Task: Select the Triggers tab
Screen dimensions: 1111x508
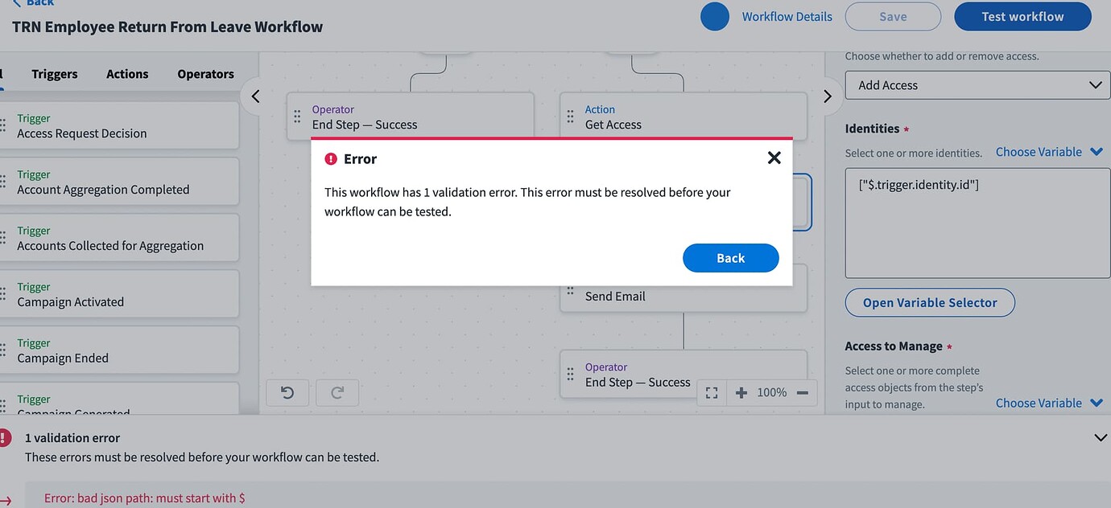Action: [54, 73]
